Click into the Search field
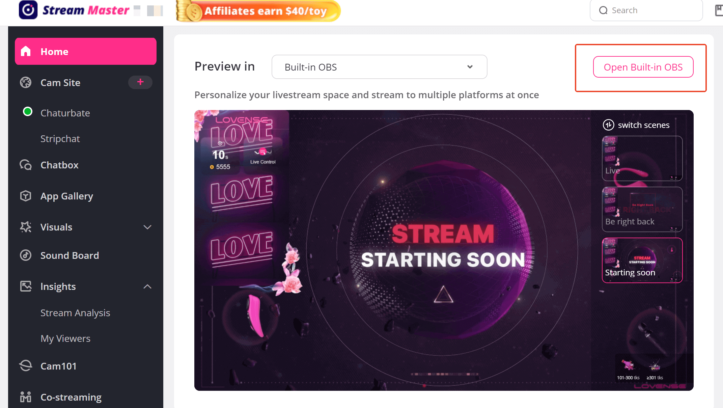723x408 pixels. coord(646,10)
